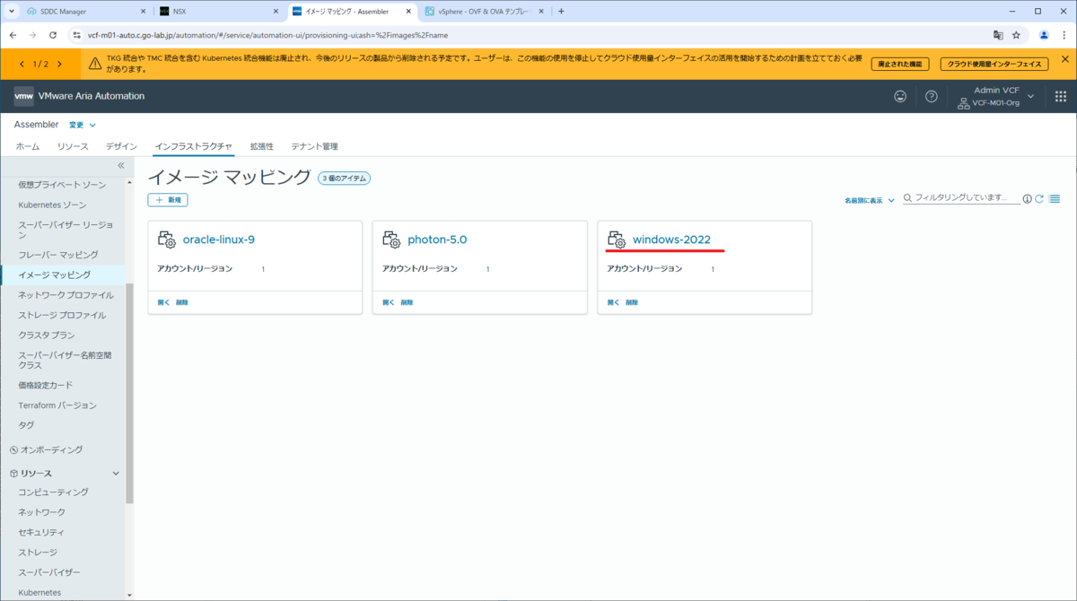Click the クラウド使用量インターフェイス button
Image resolution: width=1077 pixels, height=601 pixels.
click(994, 64)
